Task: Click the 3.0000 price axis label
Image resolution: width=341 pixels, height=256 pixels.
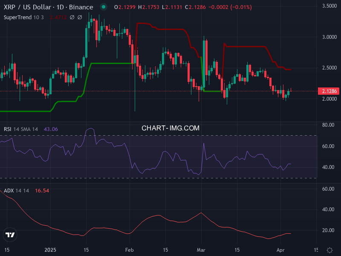Action: [329, 37]
